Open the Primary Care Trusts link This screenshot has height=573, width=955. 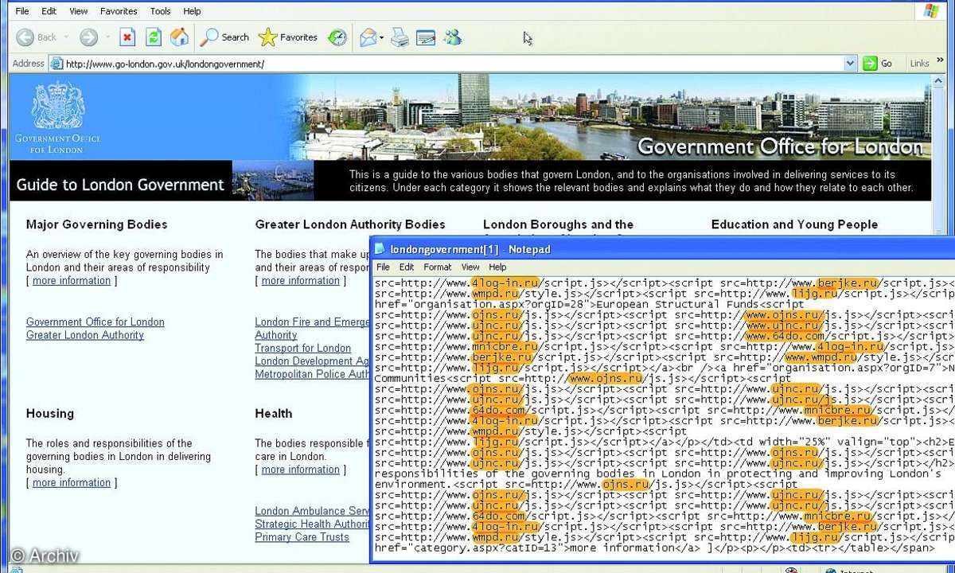302,537
